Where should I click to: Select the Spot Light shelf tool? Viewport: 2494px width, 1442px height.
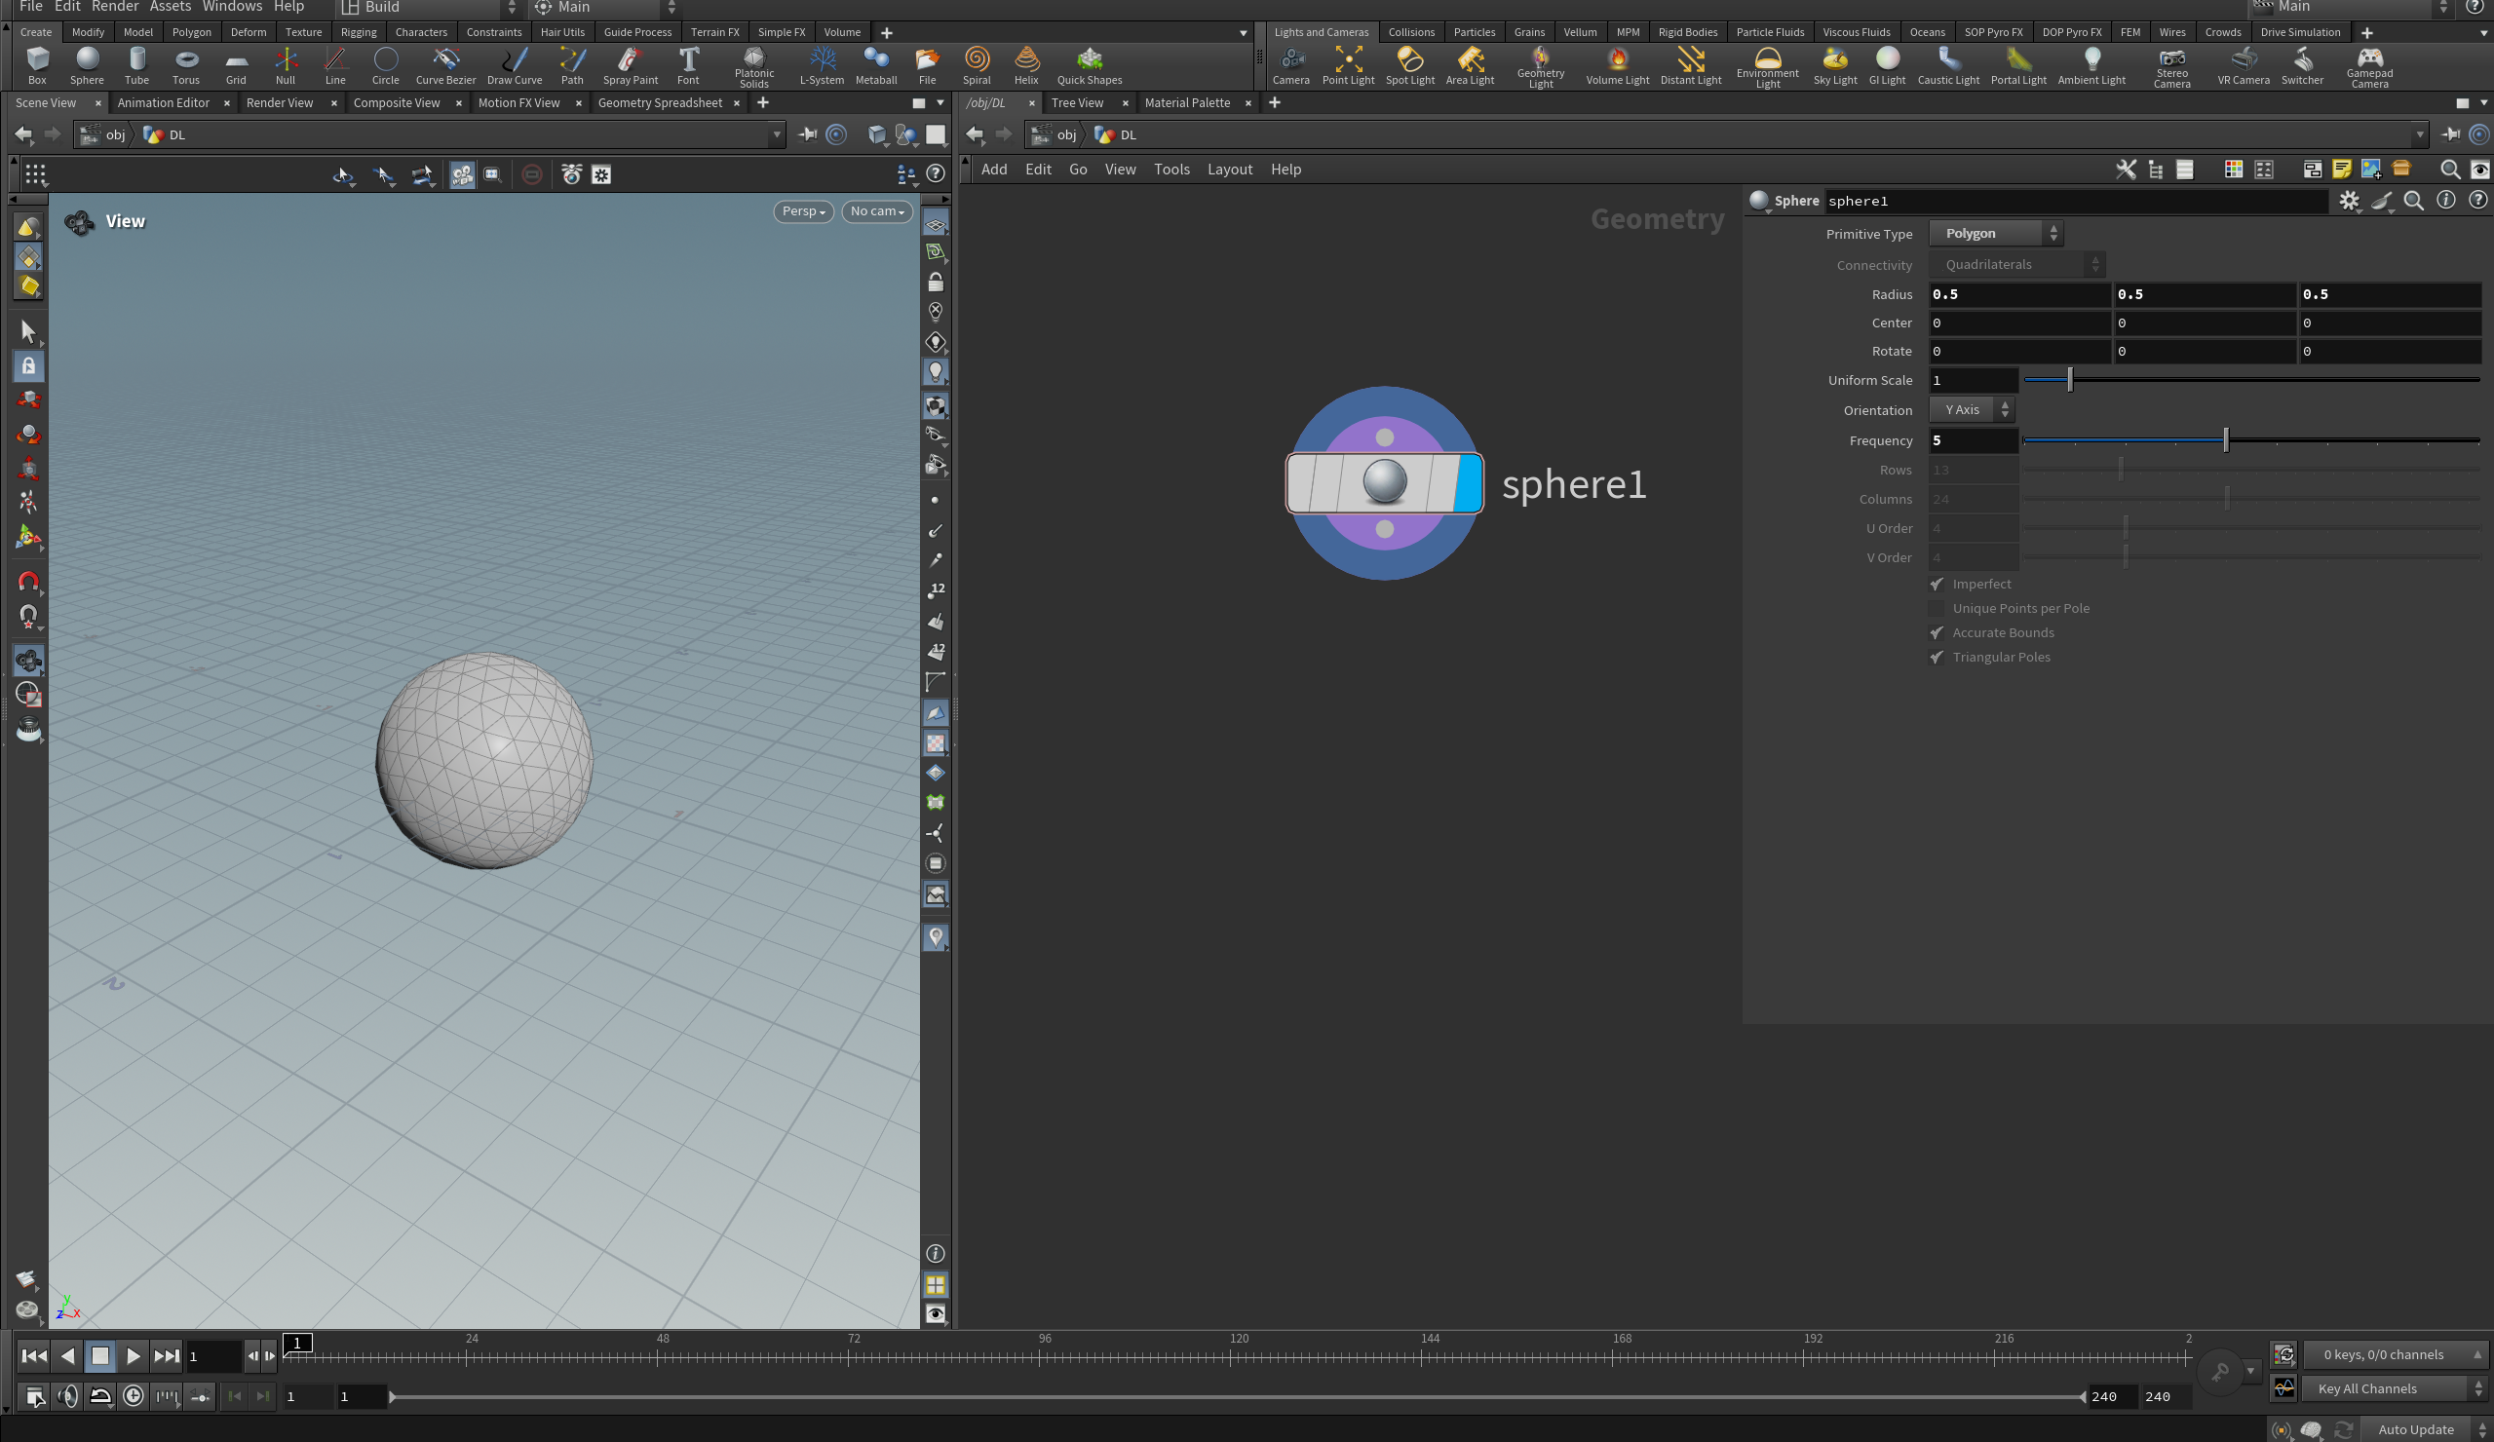[x=1408, y=65]
